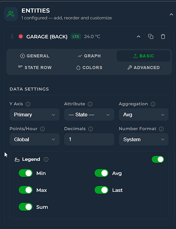Viewport: 176px width, 229px height.
Task: Show the Points/Hour info tooltip
Action: (x=42, y=129)
